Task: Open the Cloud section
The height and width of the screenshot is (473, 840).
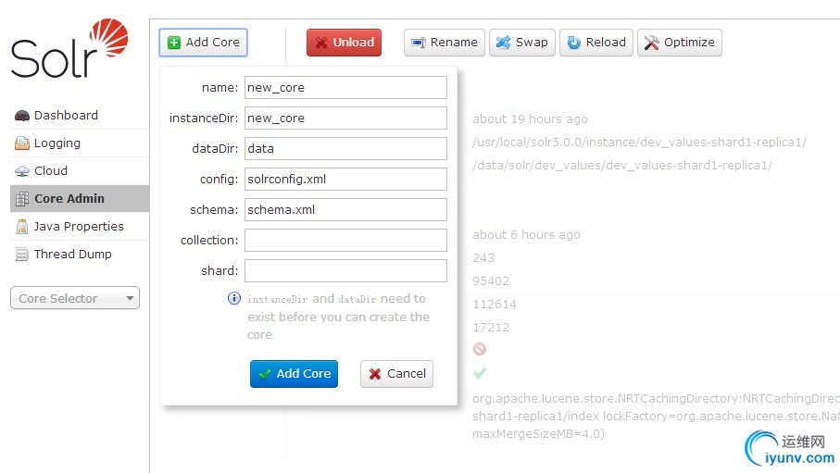Action: point(51,171)
